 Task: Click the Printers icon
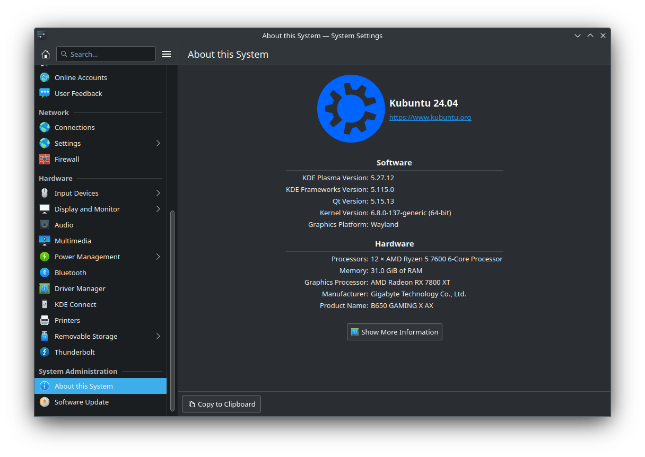click(45, 320)
